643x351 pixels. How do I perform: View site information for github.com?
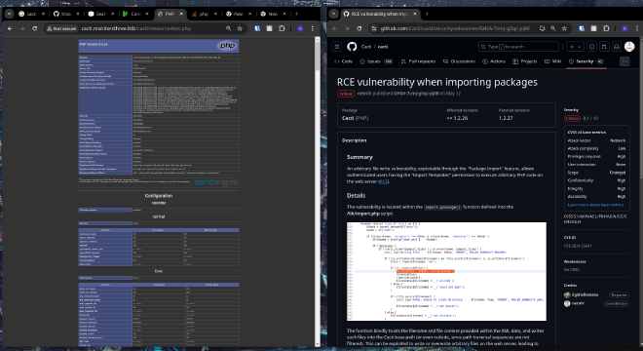click(373, 28)
